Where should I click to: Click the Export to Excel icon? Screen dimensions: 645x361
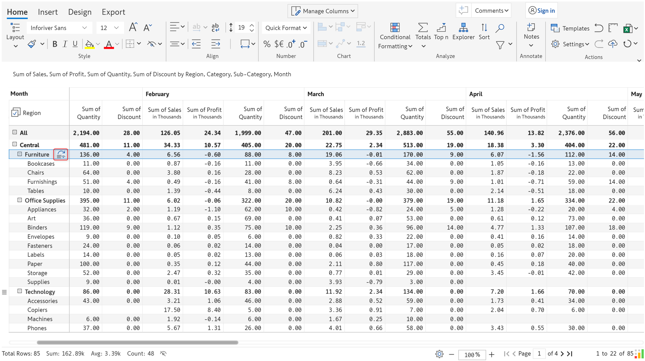(627, 28)
